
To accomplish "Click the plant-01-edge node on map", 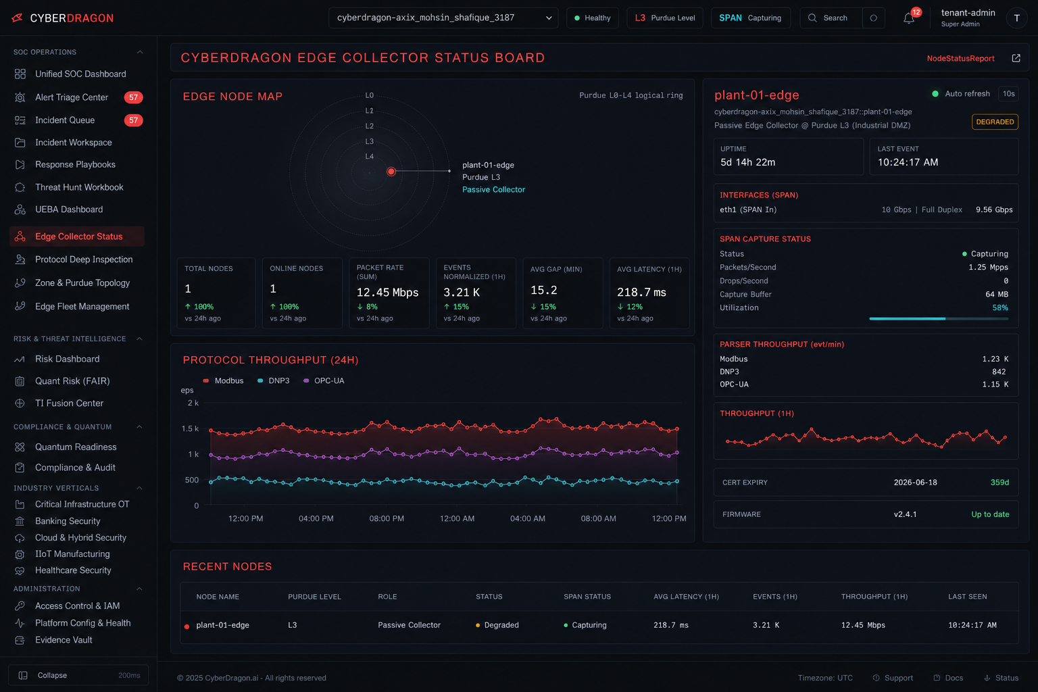I will click(391, 172).
